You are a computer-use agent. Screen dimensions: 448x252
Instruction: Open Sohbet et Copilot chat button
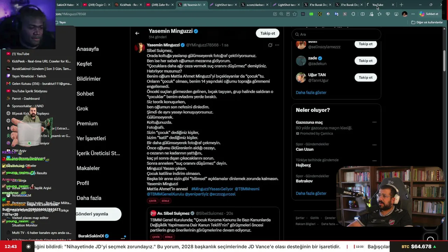click(429, 14)
